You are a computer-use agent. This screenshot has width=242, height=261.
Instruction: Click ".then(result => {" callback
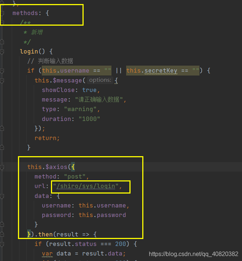(66, 234)
